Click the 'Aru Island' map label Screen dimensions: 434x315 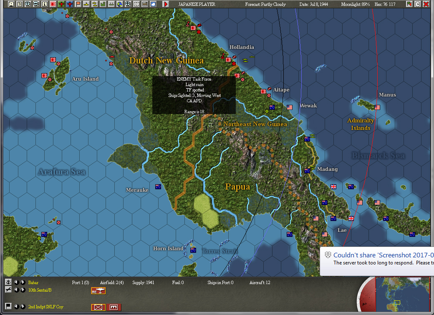[x=85, y=79]
